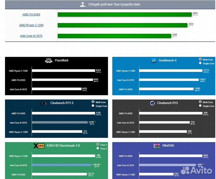Click the X264 logo

39,146
